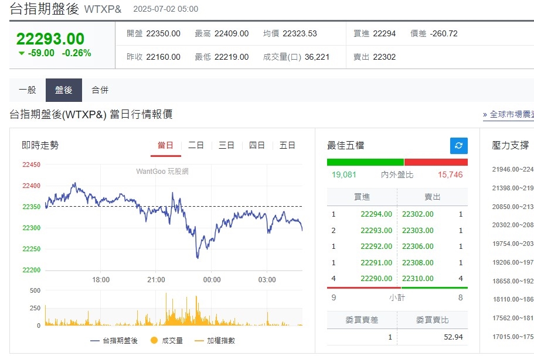Click the green inner-outer ratio bar
The image size is (534, 356).
[365, 162]
